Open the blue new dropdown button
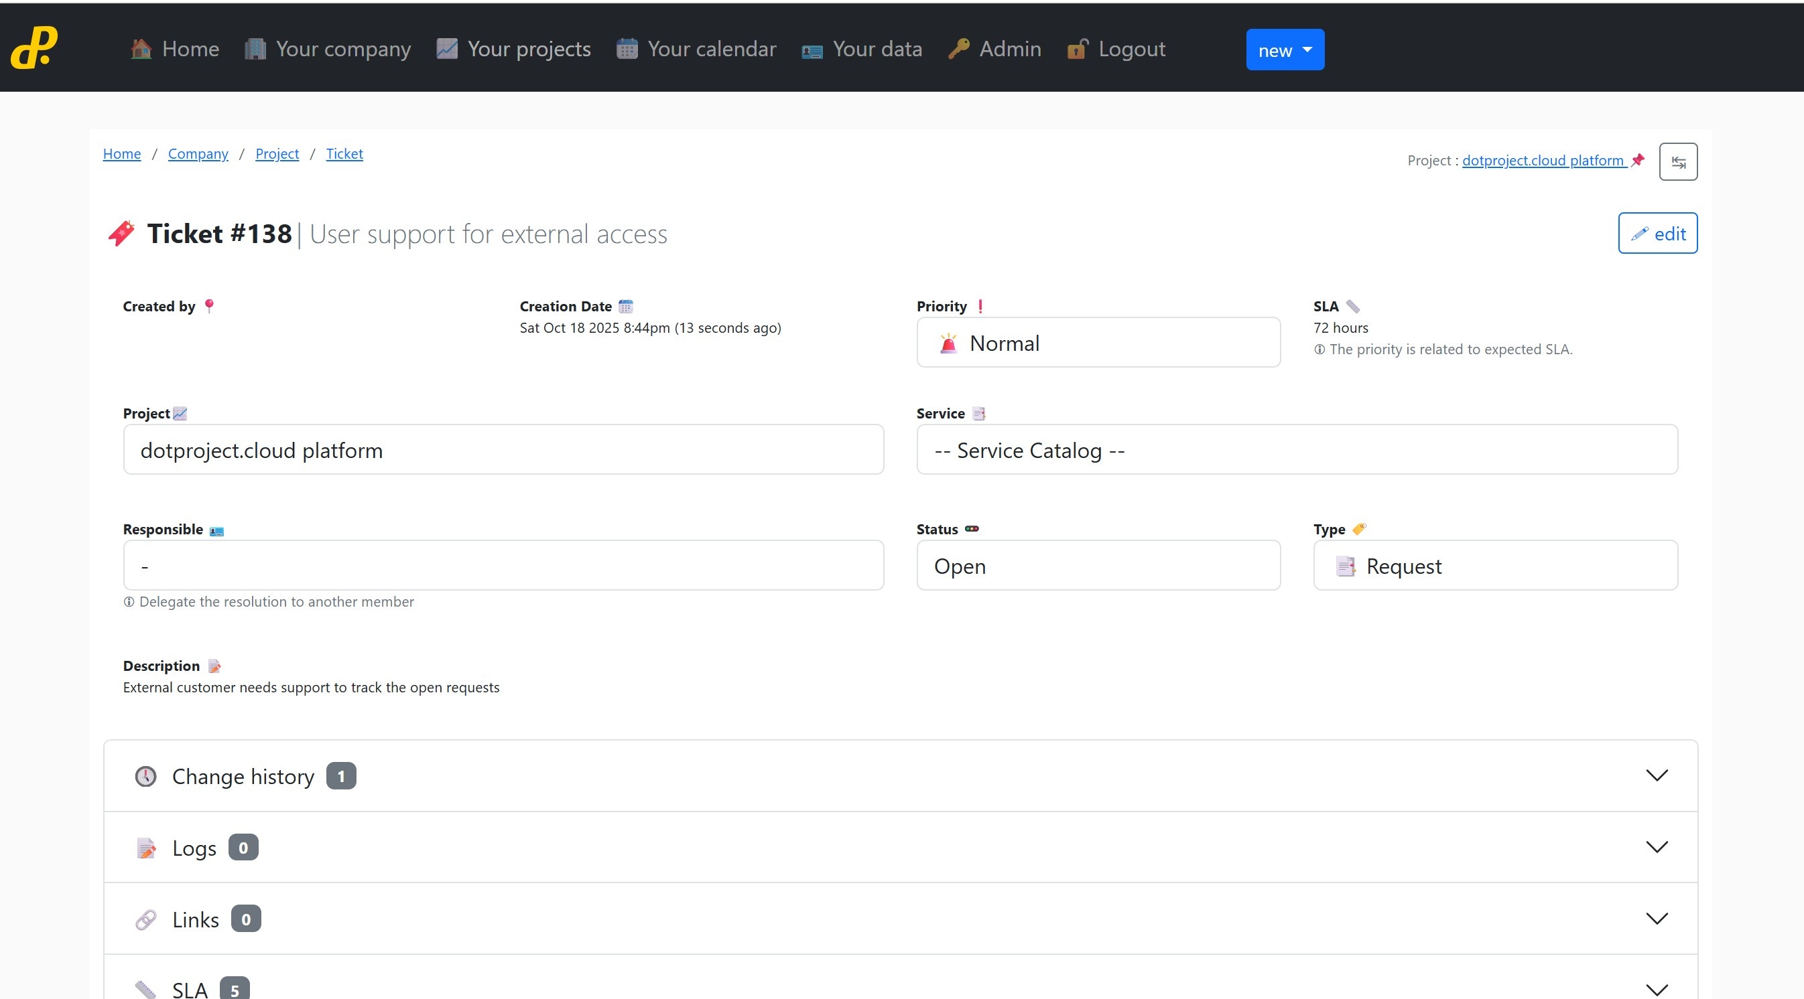Screen dimensions: 1804x999 1285,50
